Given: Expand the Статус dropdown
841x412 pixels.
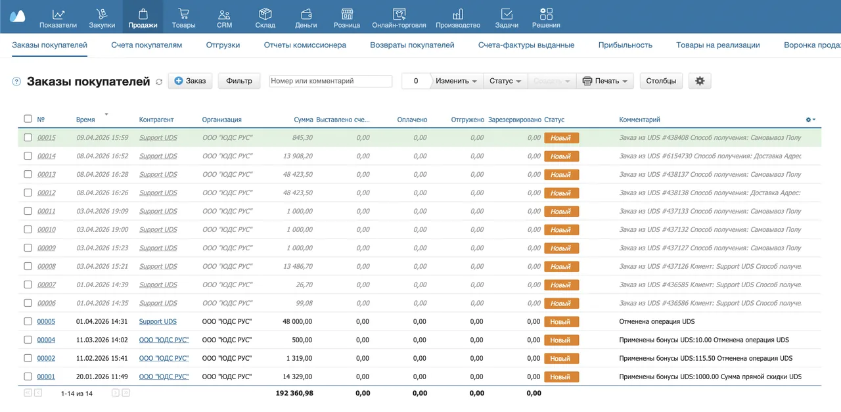Looking at the screenshot, I should 505,81.
